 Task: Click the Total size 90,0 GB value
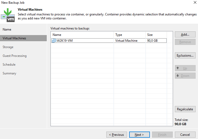coord(180,124)
